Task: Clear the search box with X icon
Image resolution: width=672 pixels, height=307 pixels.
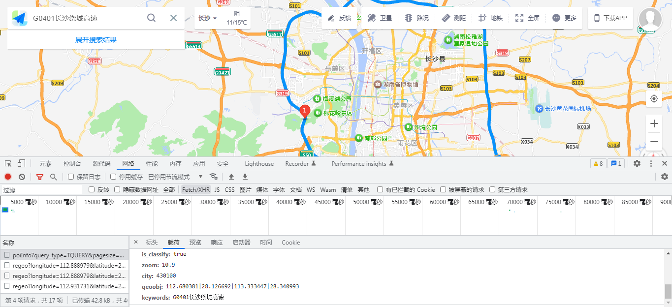Action: click(x=173, y=18)
